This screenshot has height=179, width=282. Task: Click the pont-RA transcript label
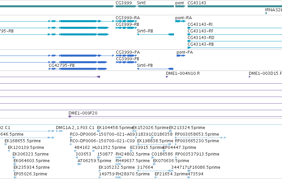184,18
